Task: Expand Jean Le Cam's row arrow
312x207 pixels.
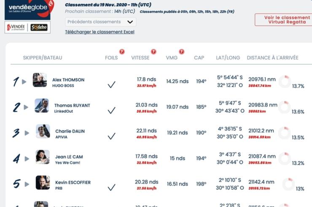Action: (26, 159)
